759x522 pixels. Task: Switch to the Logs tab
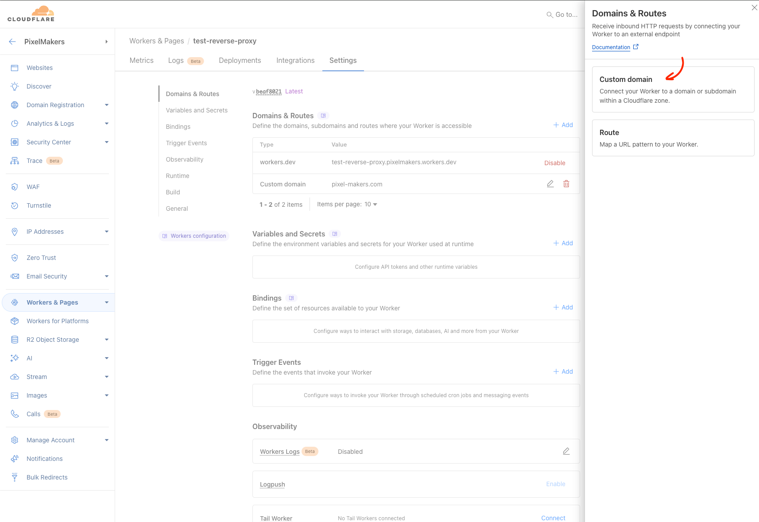(186, 60)
